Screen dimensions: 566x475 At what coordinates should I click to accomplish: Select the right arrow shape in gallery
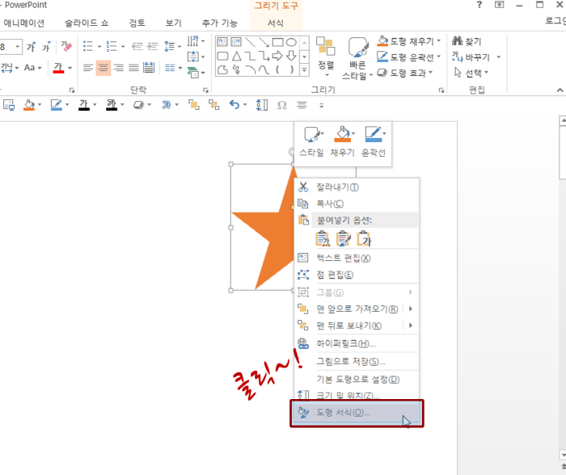(277, 56)
